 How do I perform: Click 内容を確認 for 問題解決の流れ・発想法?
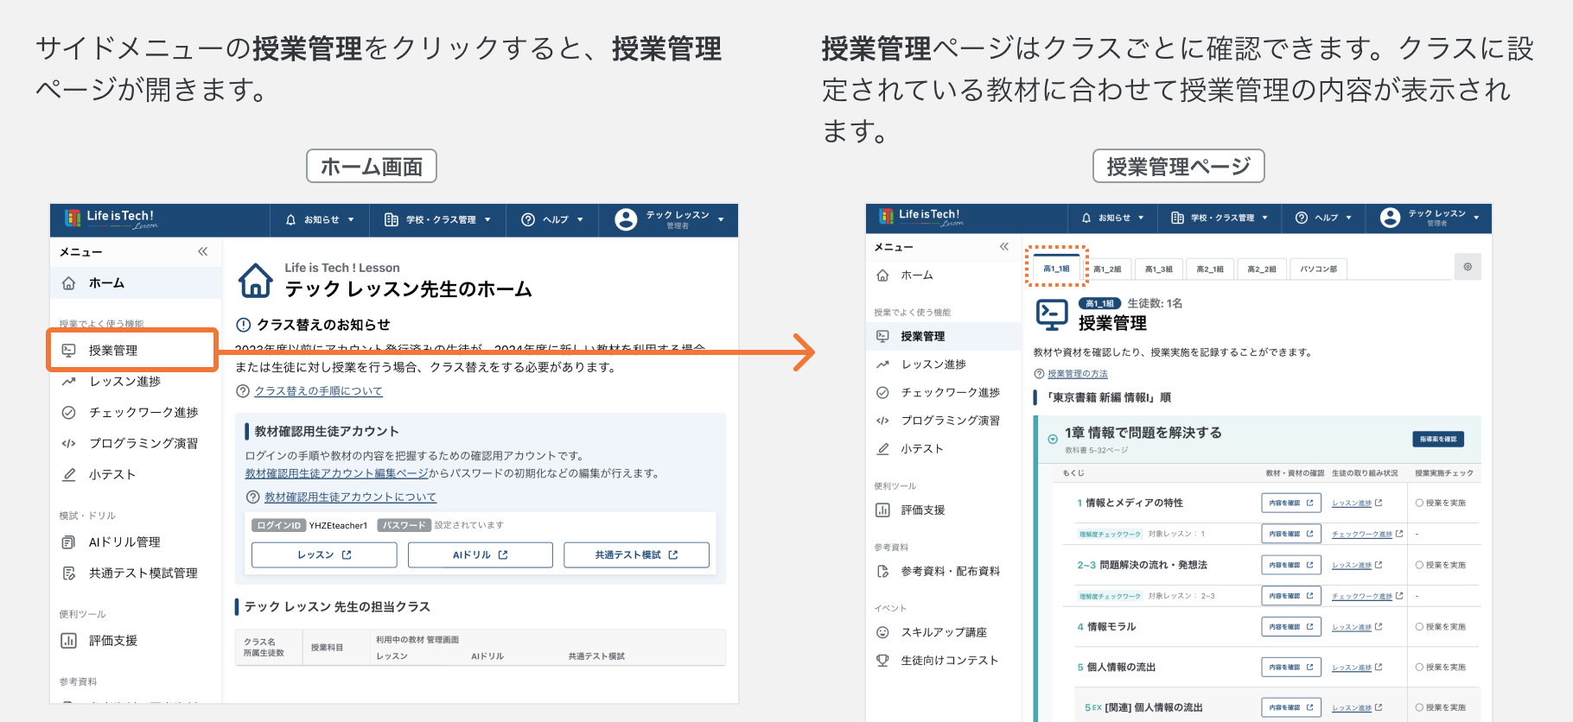pos(1291,565)
